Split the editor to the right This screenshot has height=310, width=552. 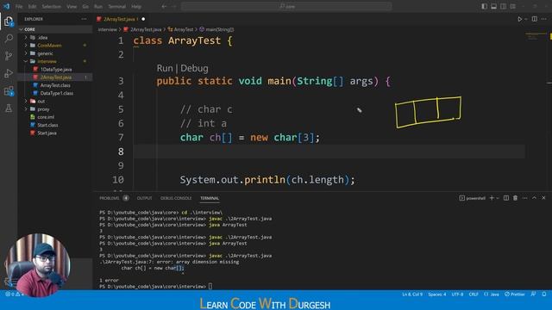(x=535, y=19)
